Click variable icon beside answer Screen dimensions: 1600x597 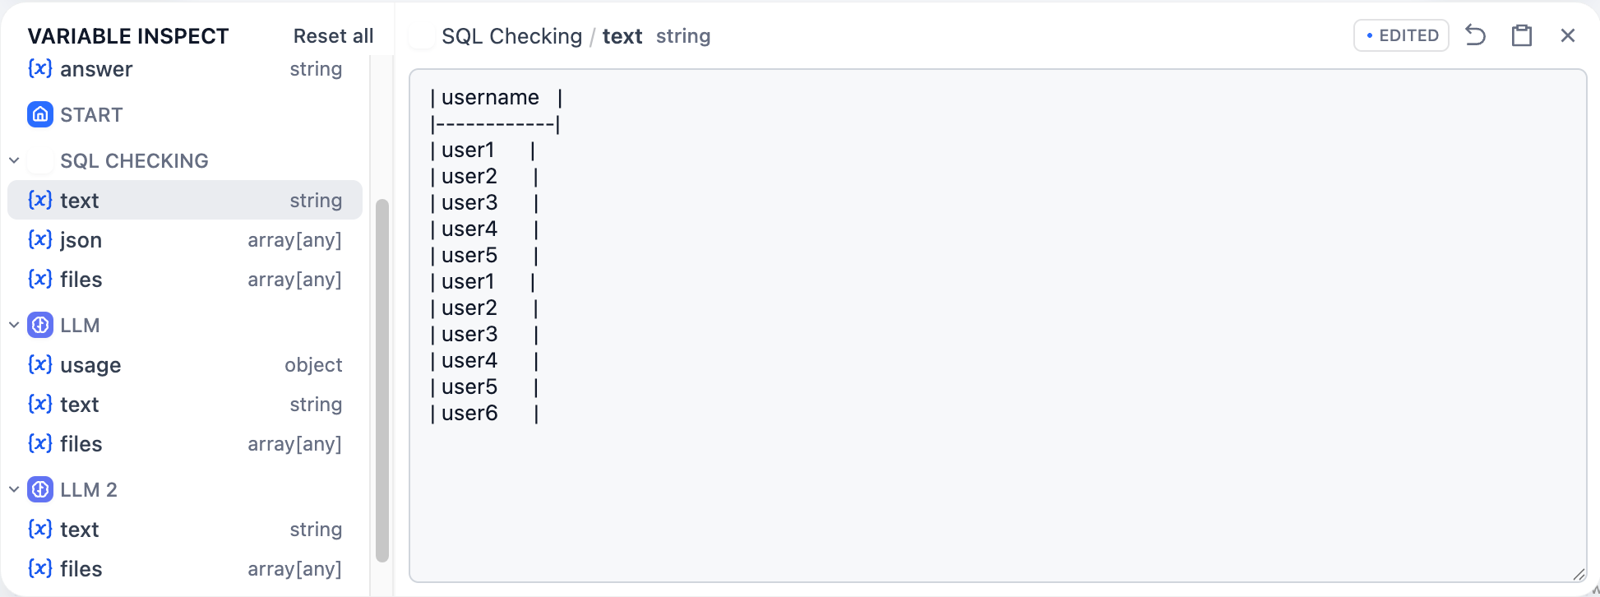(40, 68)
